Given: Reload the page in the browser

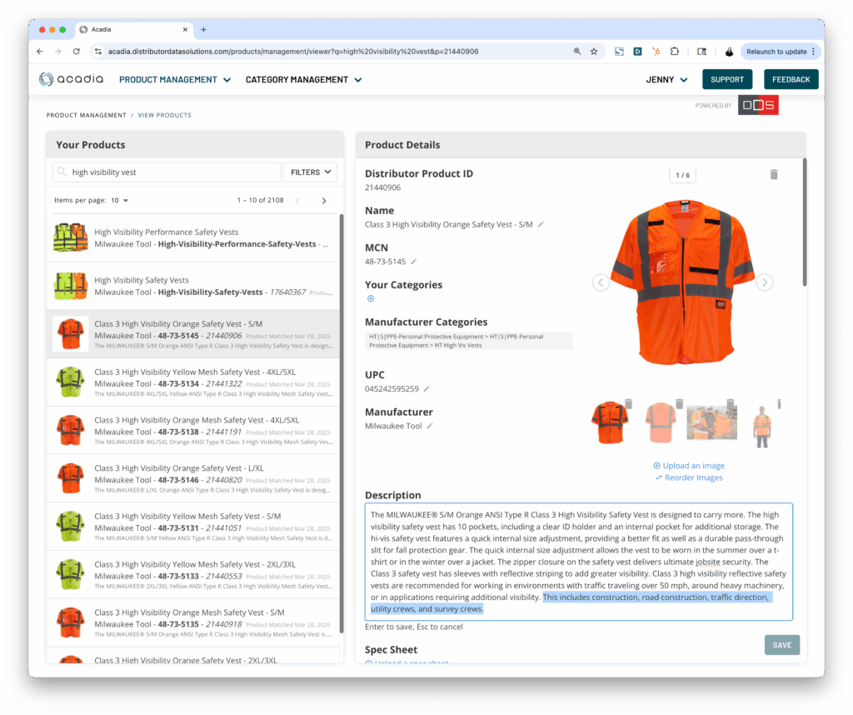Looking at the screenshot, I should (77, 52).
